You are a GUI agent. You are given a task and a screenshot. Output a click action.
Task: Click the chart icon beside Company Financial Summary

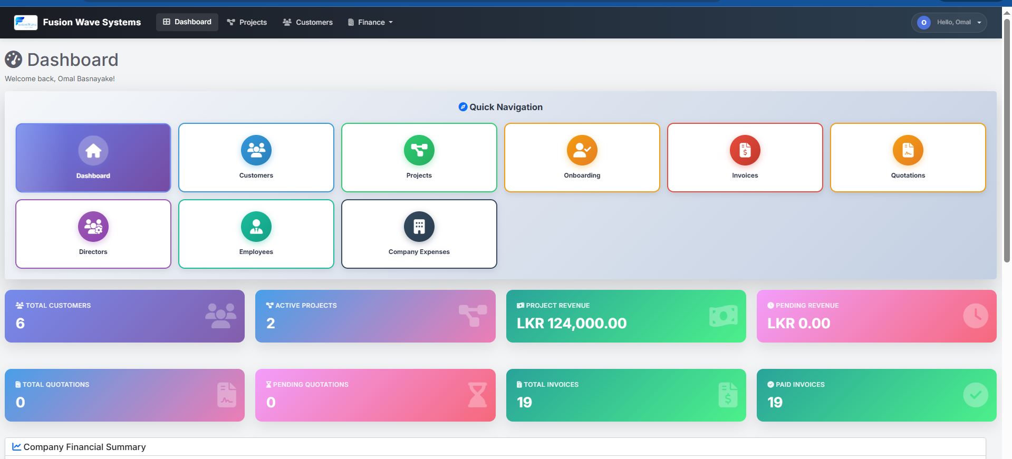17,447
